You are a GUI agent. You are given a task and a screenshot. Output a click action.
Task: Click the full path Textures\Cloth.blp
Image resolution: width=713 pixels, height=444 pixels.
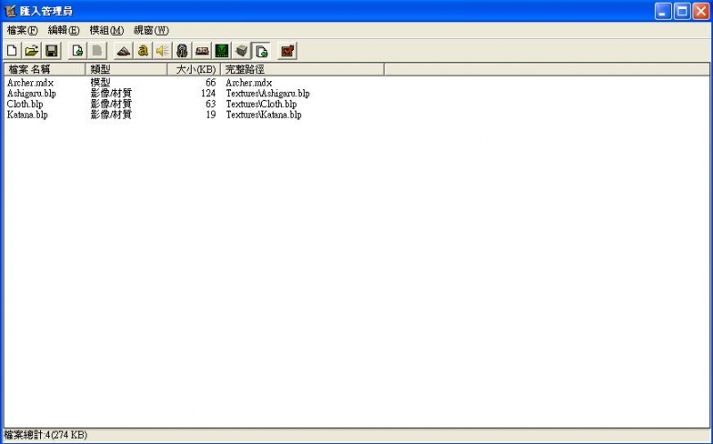point(261,104)
